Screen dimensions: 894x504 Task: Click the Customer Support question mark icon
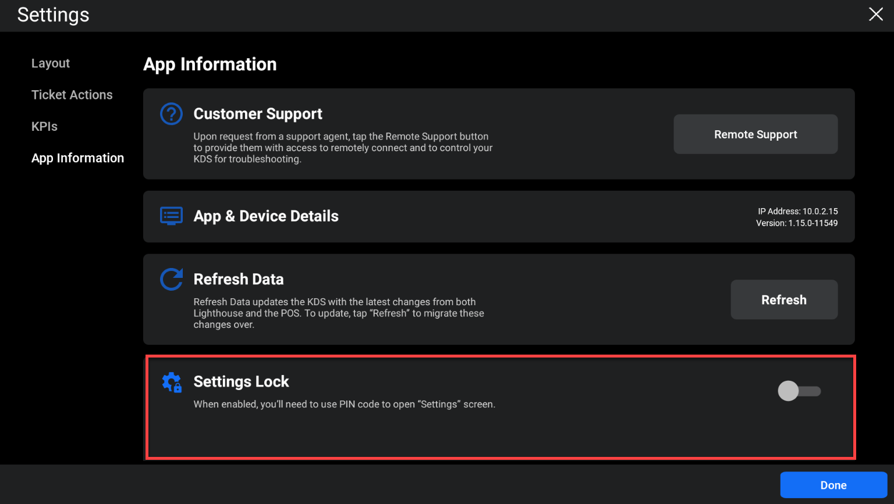(x=171, y=114)
